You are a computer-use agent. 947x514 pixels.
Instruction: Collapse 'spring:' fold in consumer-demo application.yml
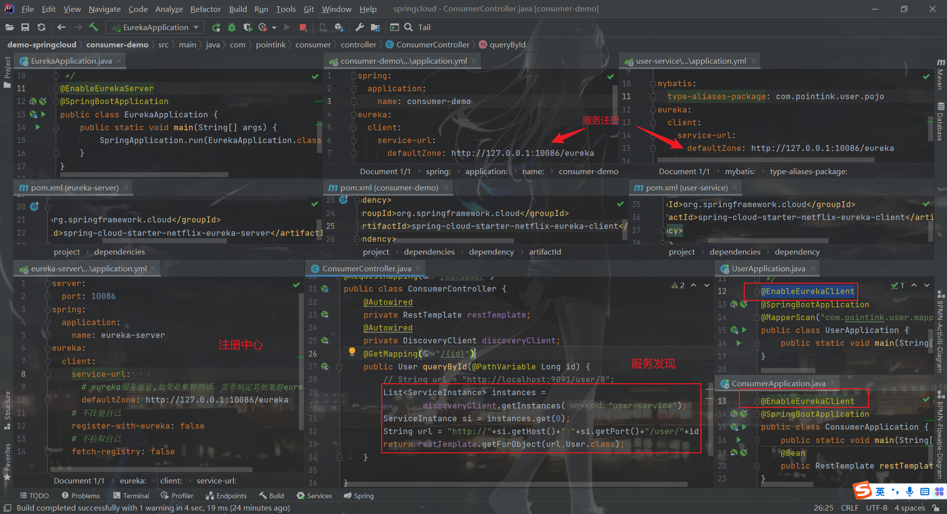(x=354, y=76)
